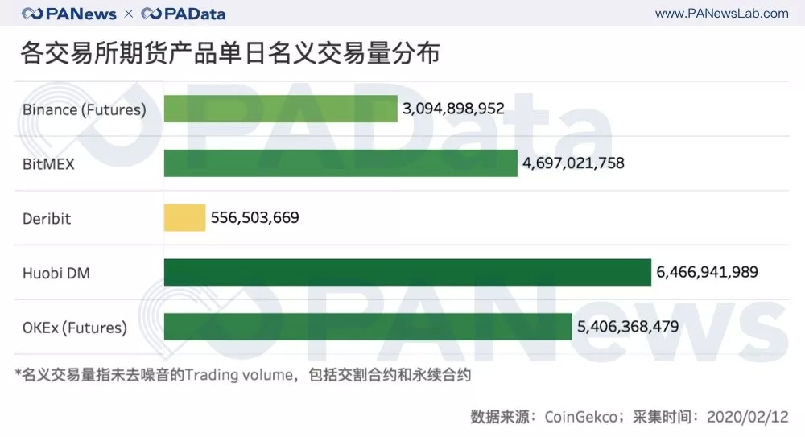Select the BitMEX volume bar
Image resolution: width=805 pixels, height=437 pixels.
(x=341, y=163)
